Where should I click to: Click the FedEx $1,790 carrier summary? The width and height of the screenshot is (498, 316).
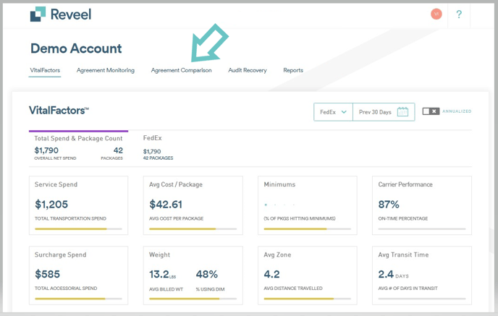[x=159, y=148]
